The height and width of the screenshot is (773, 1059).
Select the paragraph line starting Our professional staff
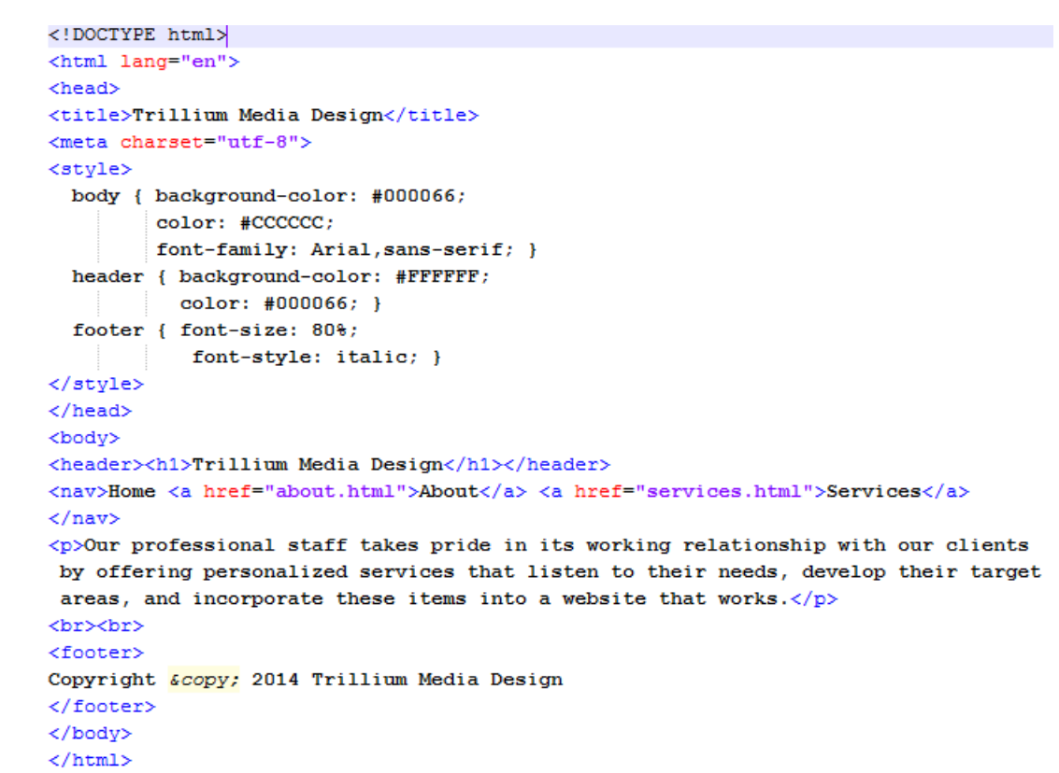coord(538,546)
